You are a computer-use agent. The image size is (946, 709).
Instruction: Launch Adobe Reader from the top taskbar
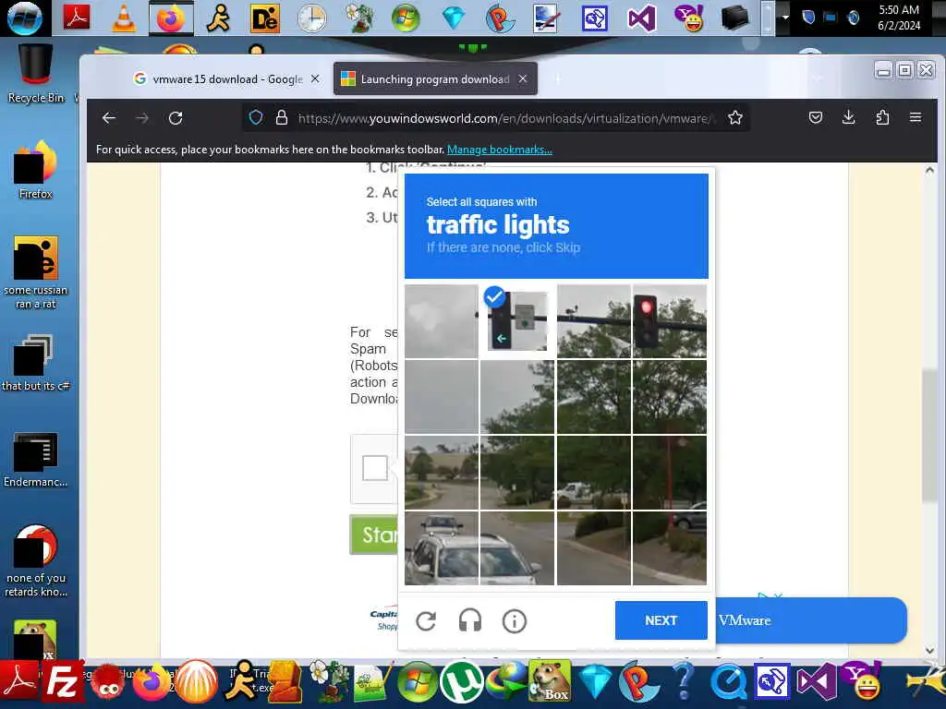(77, 18)
